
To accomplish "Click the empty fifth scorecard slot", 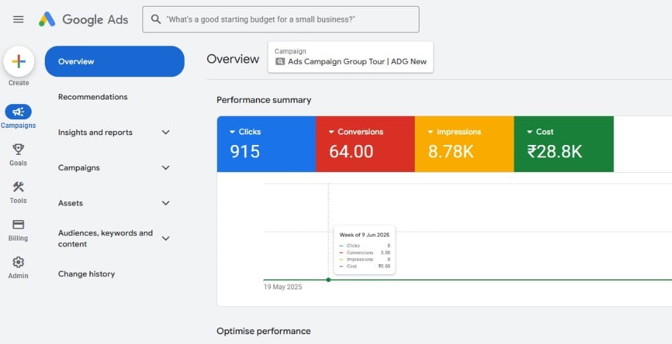I will click(642, 144).
